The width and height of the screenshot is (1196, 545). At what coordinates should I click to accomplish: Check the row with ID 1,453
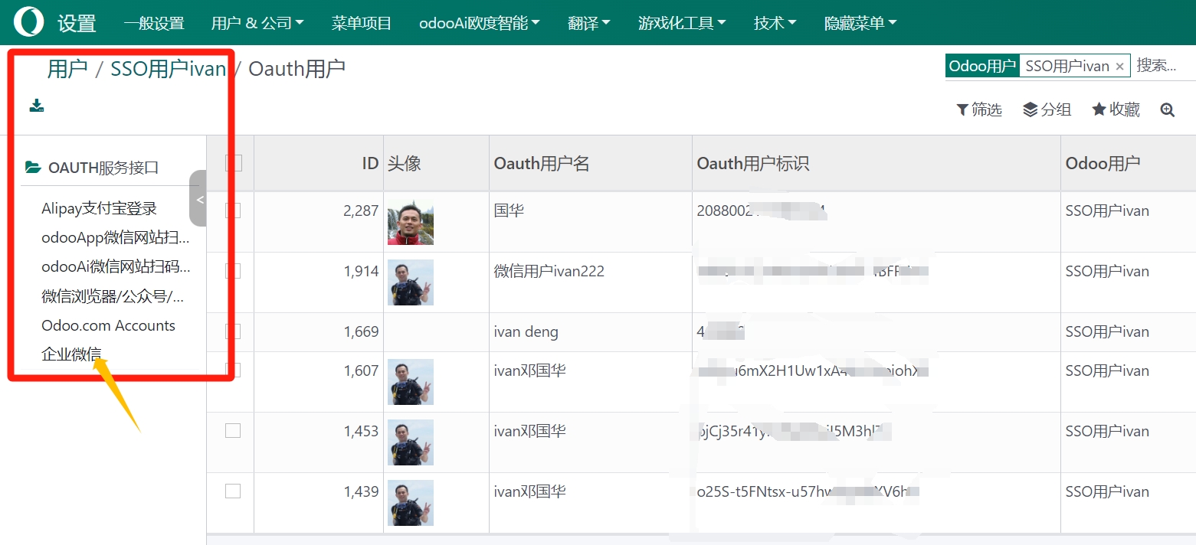(x=233, y=431)
